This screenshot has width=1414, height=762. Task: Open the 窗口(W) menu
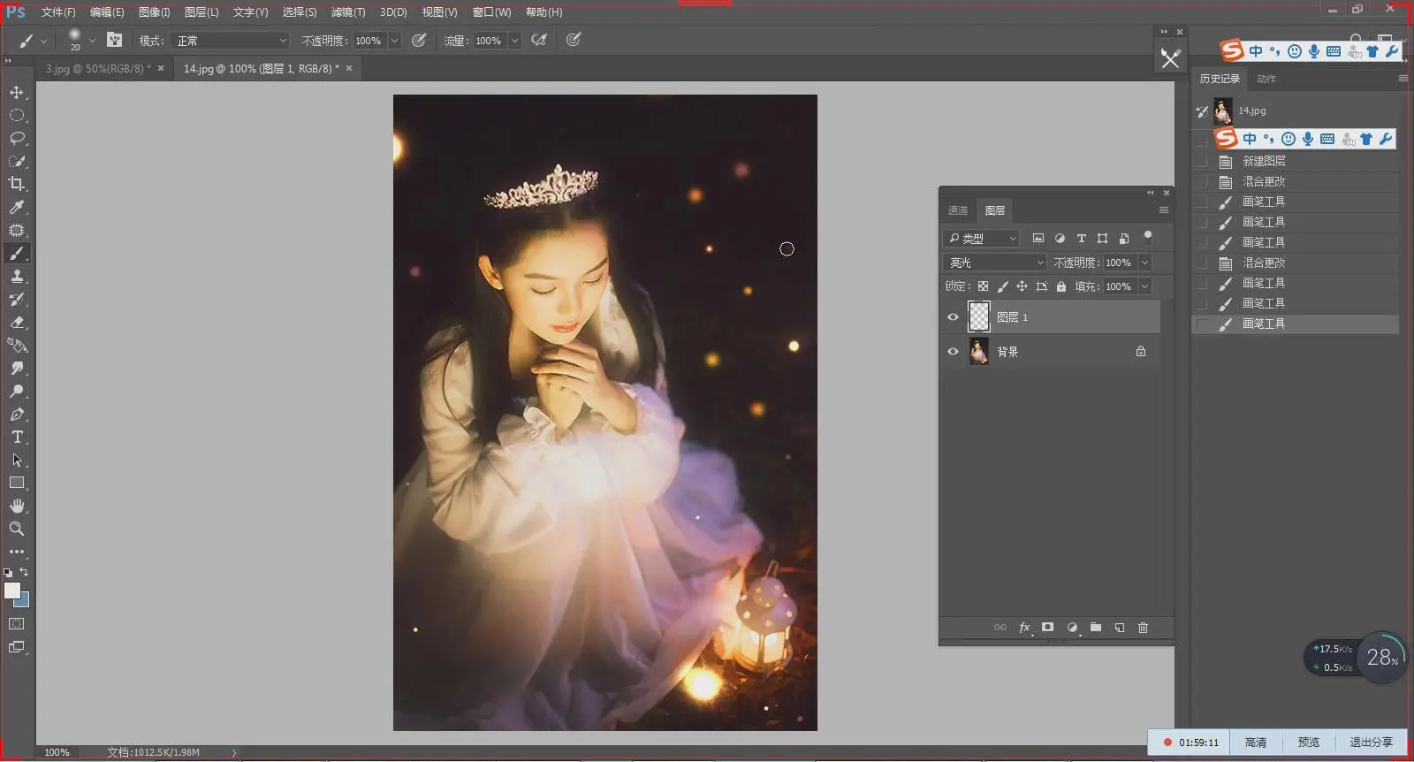(491, 12)
